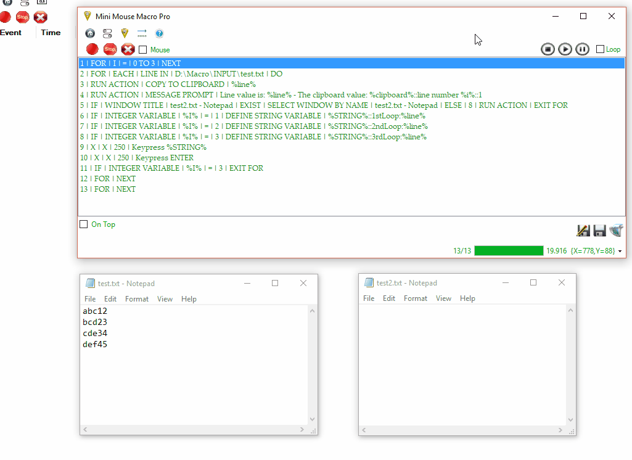Click the blue help question mark icon
Screen dimensions: 632x460
click(x=159, y=33)
